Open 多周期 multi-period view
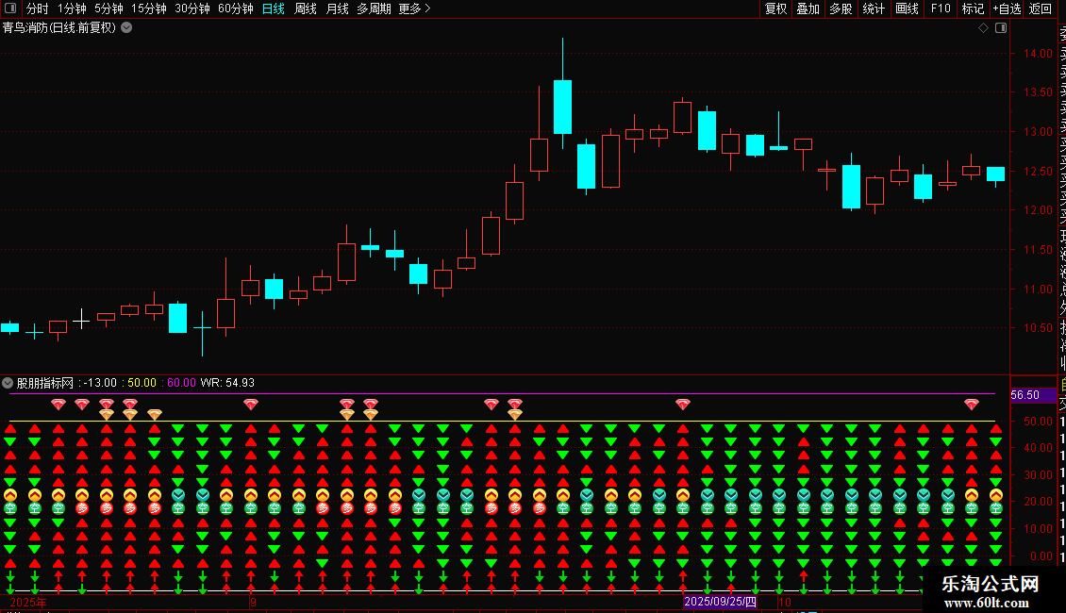1066x613 pixels. click(374, 8)
